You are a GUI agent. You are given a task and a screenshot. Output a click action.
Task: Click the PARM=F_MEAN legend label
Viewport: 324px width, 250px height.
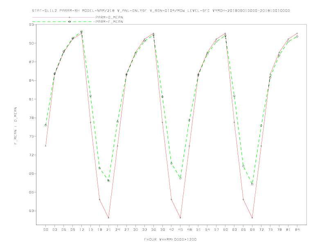point(109,22)
